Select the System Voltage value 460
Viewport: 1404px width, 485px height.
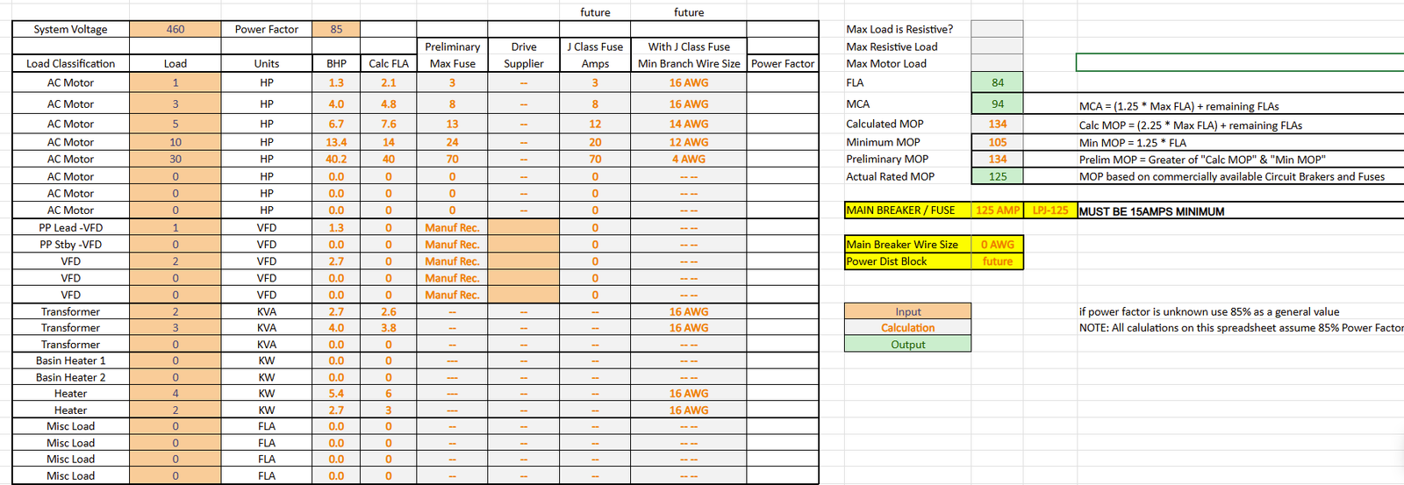pos(175,29)
